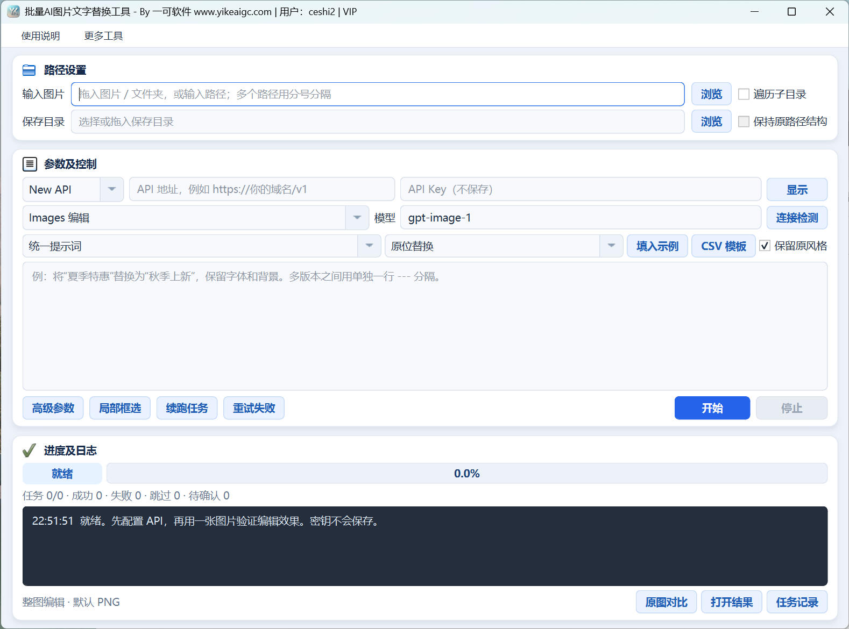The width and height of the screenshot is (849, 629).
Task: Click the 打开结果 button
Action: click(732, 602)
